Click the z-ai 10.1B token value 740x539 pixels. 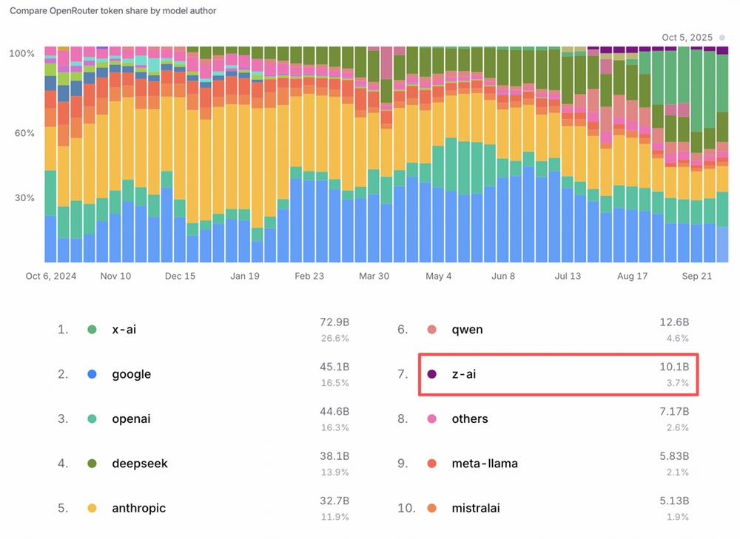coord(674,367)
